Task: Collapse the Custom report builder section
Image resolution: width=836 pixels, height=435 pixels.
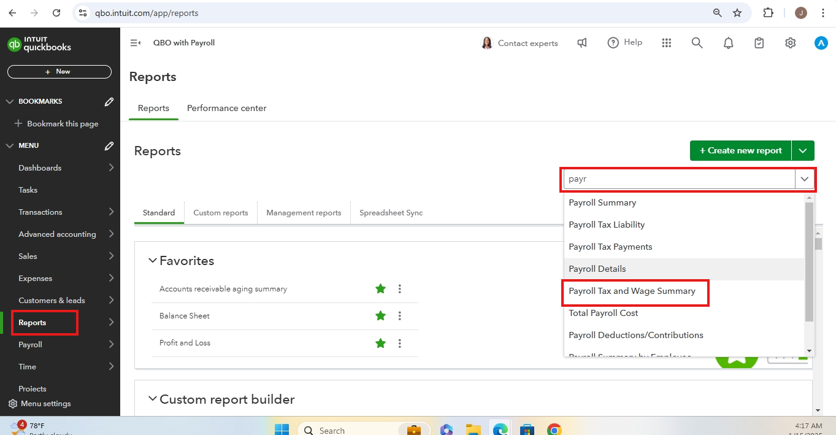Action: pyautogui.click(x=153, y=399)
